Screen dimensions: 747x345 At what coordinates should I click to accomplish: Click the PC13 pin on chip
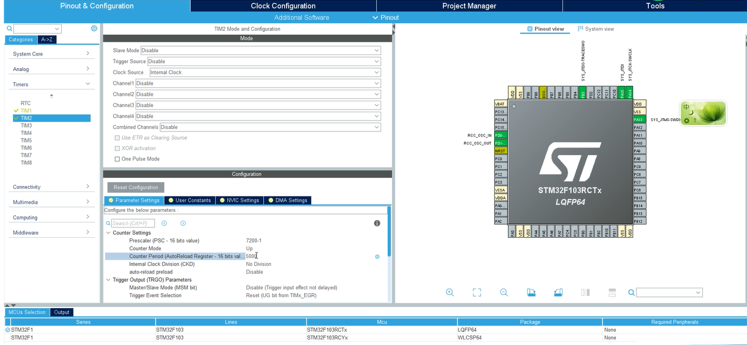pyautogui.click(x=500, y=112)
